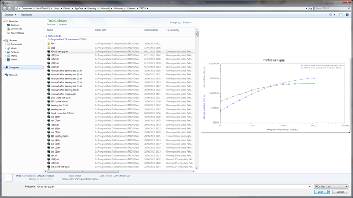Click the Videos library icon
This screenshot has width=353, height=198.
coord(9,60)
